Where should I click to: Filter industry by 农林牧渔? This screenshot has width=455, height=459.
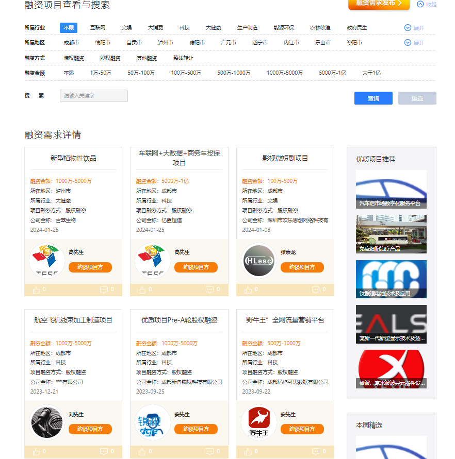[320, 28]
